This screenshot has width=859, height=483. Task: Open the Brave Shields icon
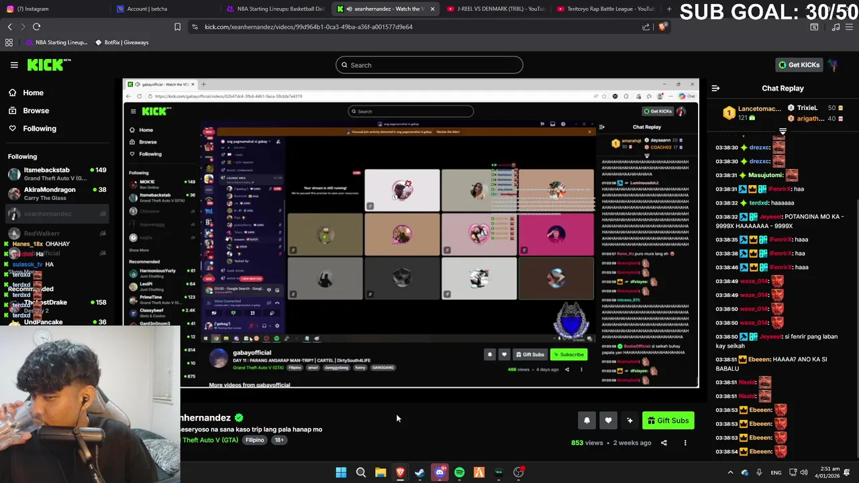(x=662, y=27)
